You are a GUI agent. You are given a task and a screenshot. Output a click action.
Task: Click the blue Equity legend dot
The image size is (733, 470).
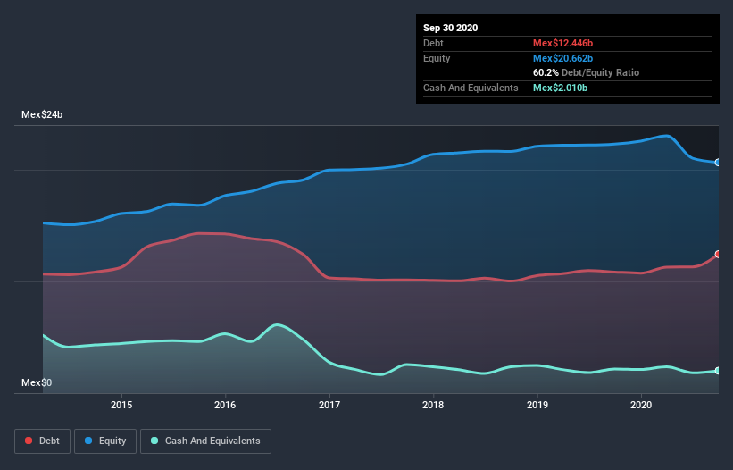coord(88,441)
